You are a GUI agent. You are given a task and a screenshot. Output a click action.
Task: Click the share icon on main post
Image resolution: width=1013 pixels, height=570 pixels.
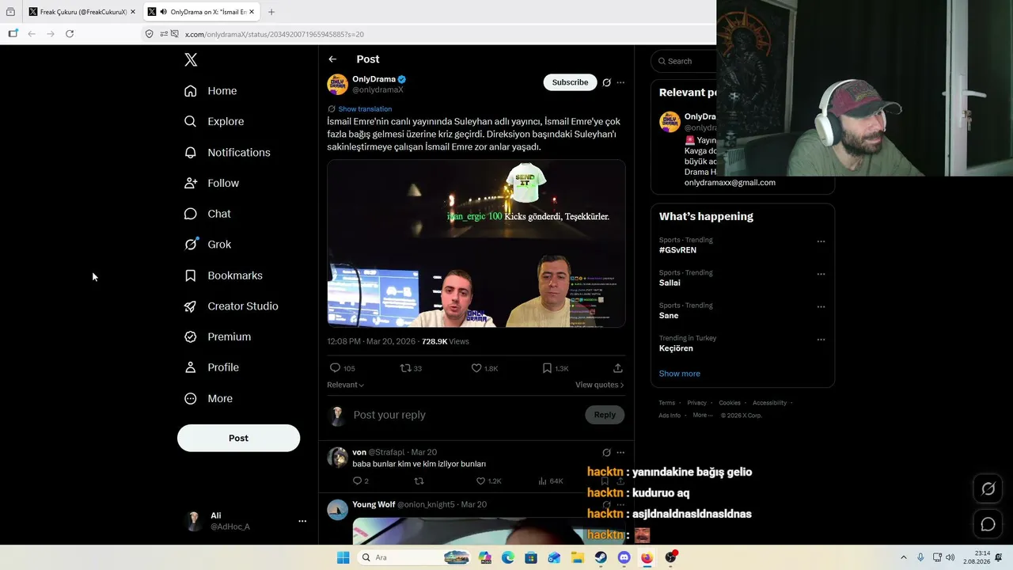coord(618,368)
